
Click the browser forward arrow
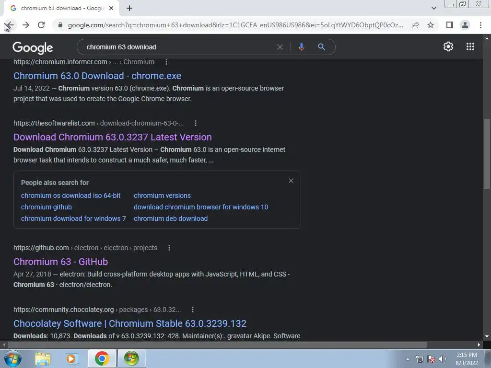(26, 25)
